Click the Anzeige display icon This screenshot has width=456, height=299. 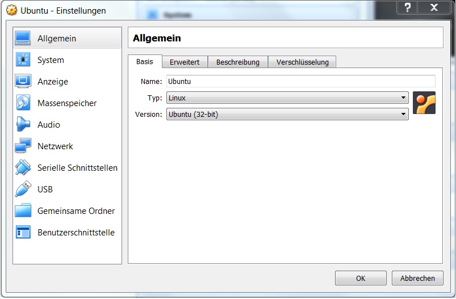(23, 81)
